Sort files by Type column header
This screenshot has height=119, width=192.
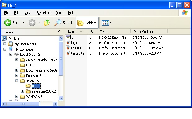[x=114, y=32]
